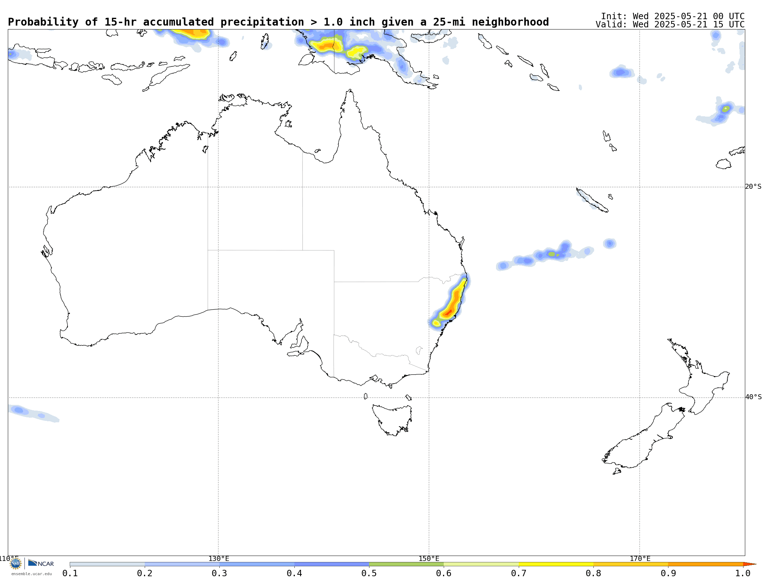Click the plot title about accumulated precipitation
Screen dimensions: 768x578
(x=278, y=22)
